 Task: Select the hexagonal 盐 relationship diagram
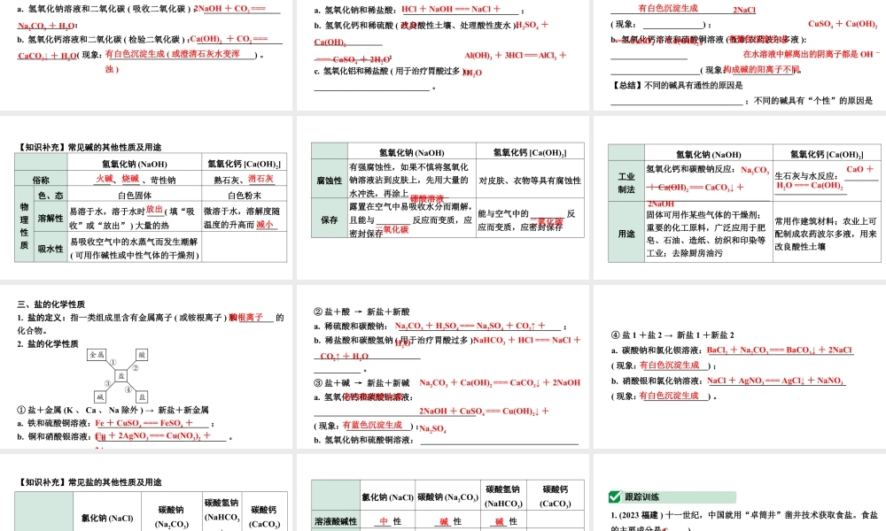[120, 376]
